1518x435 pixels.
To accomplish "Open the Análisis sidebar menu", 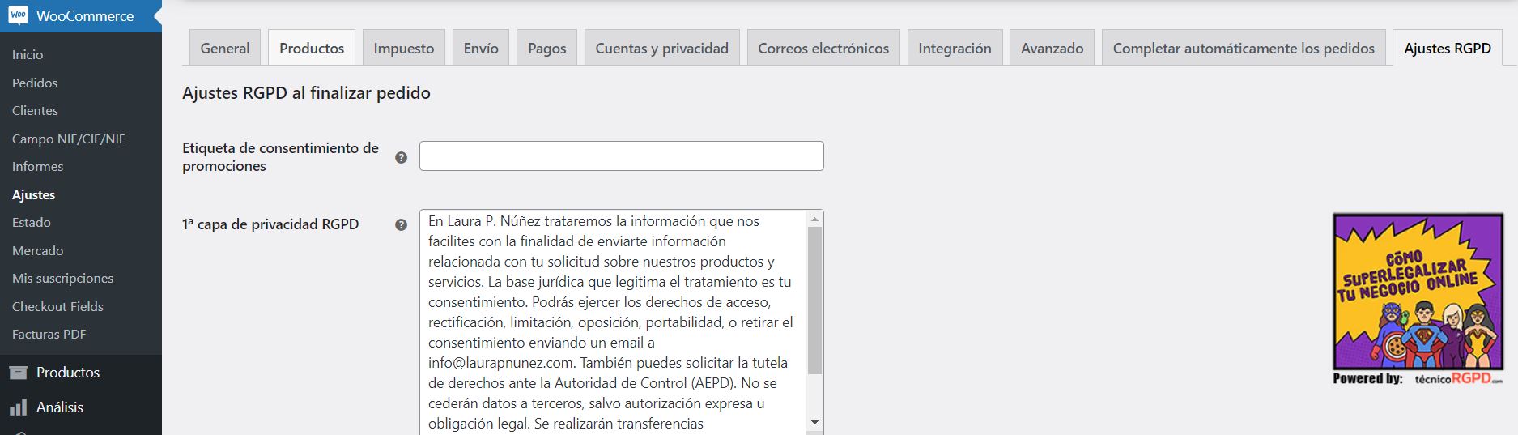I will (81, 407).
